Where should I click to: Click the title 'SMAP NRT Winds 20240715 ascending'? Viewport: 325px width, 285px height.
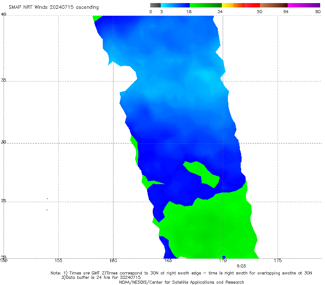54,7
